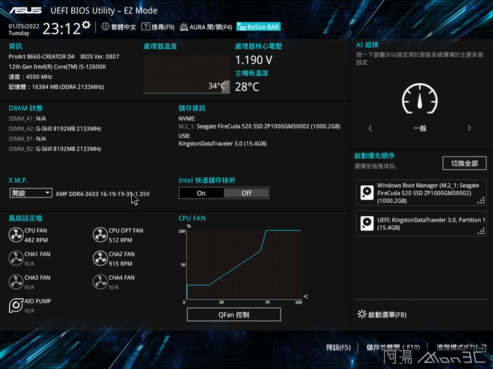The width and height of the screenshot is (493, 369).
Task: Click the i5-12600K processor text
Action: coord(57,66)
